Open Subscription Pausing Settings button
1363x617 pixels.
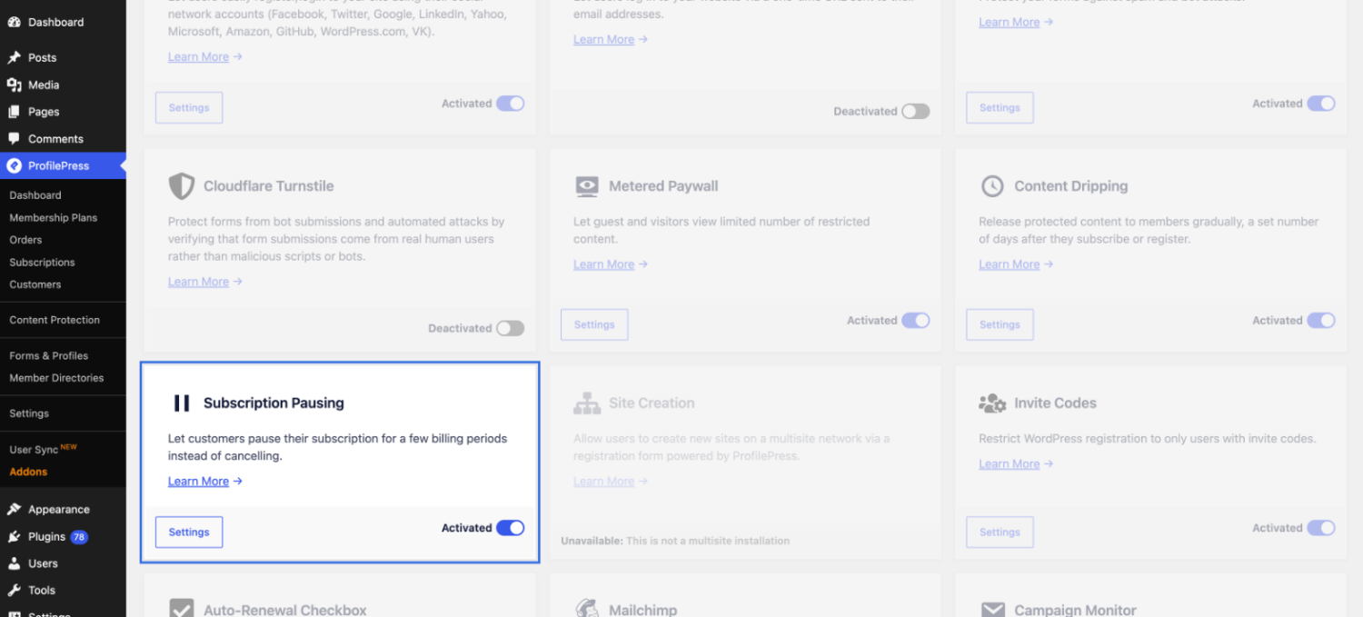[x=189, y=532]
